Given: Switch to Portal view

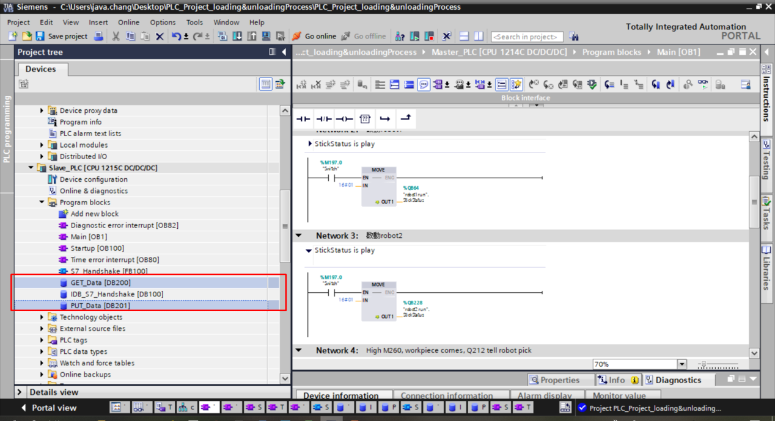Looking at the screenshot, I should 49,408.
